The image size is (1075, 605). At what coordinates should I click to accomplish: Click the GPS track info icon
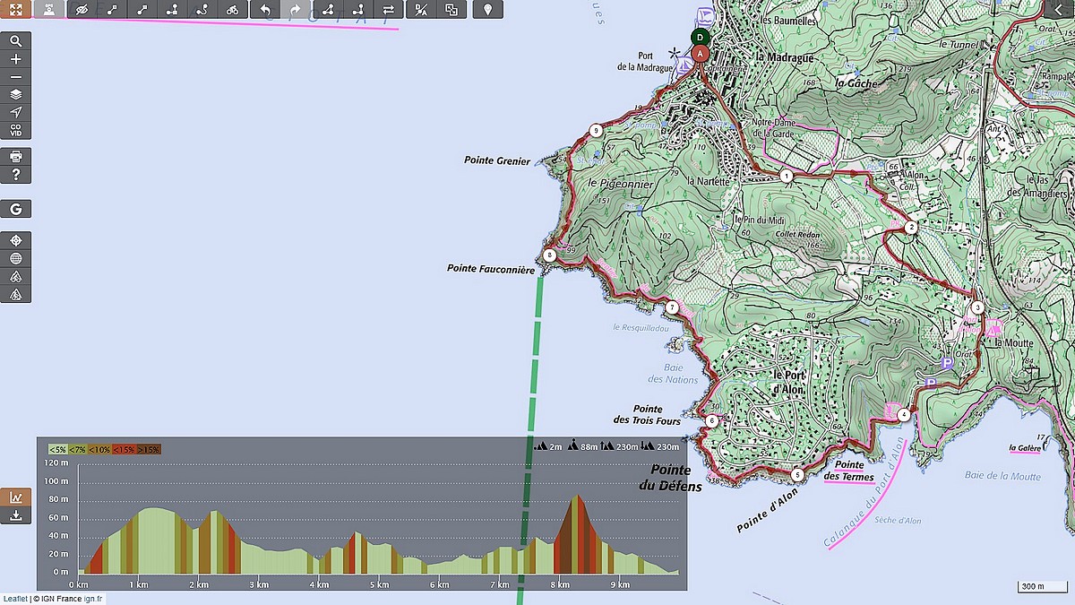[49, 10]
